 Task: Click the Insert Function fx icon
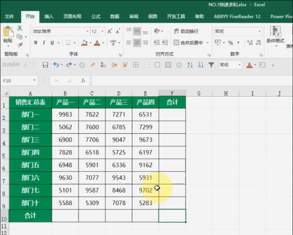click(83, 81)
